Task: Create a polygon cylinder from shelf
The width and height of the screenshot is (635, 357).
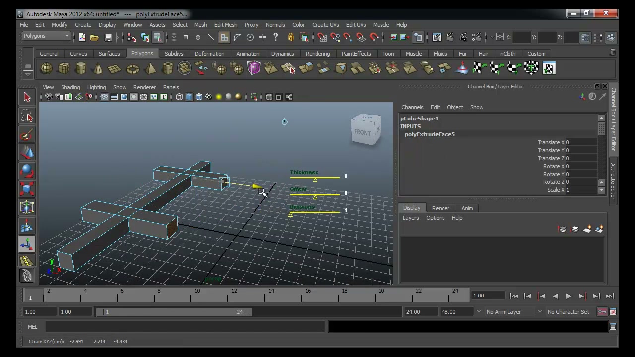Action: tap(81, 68)
